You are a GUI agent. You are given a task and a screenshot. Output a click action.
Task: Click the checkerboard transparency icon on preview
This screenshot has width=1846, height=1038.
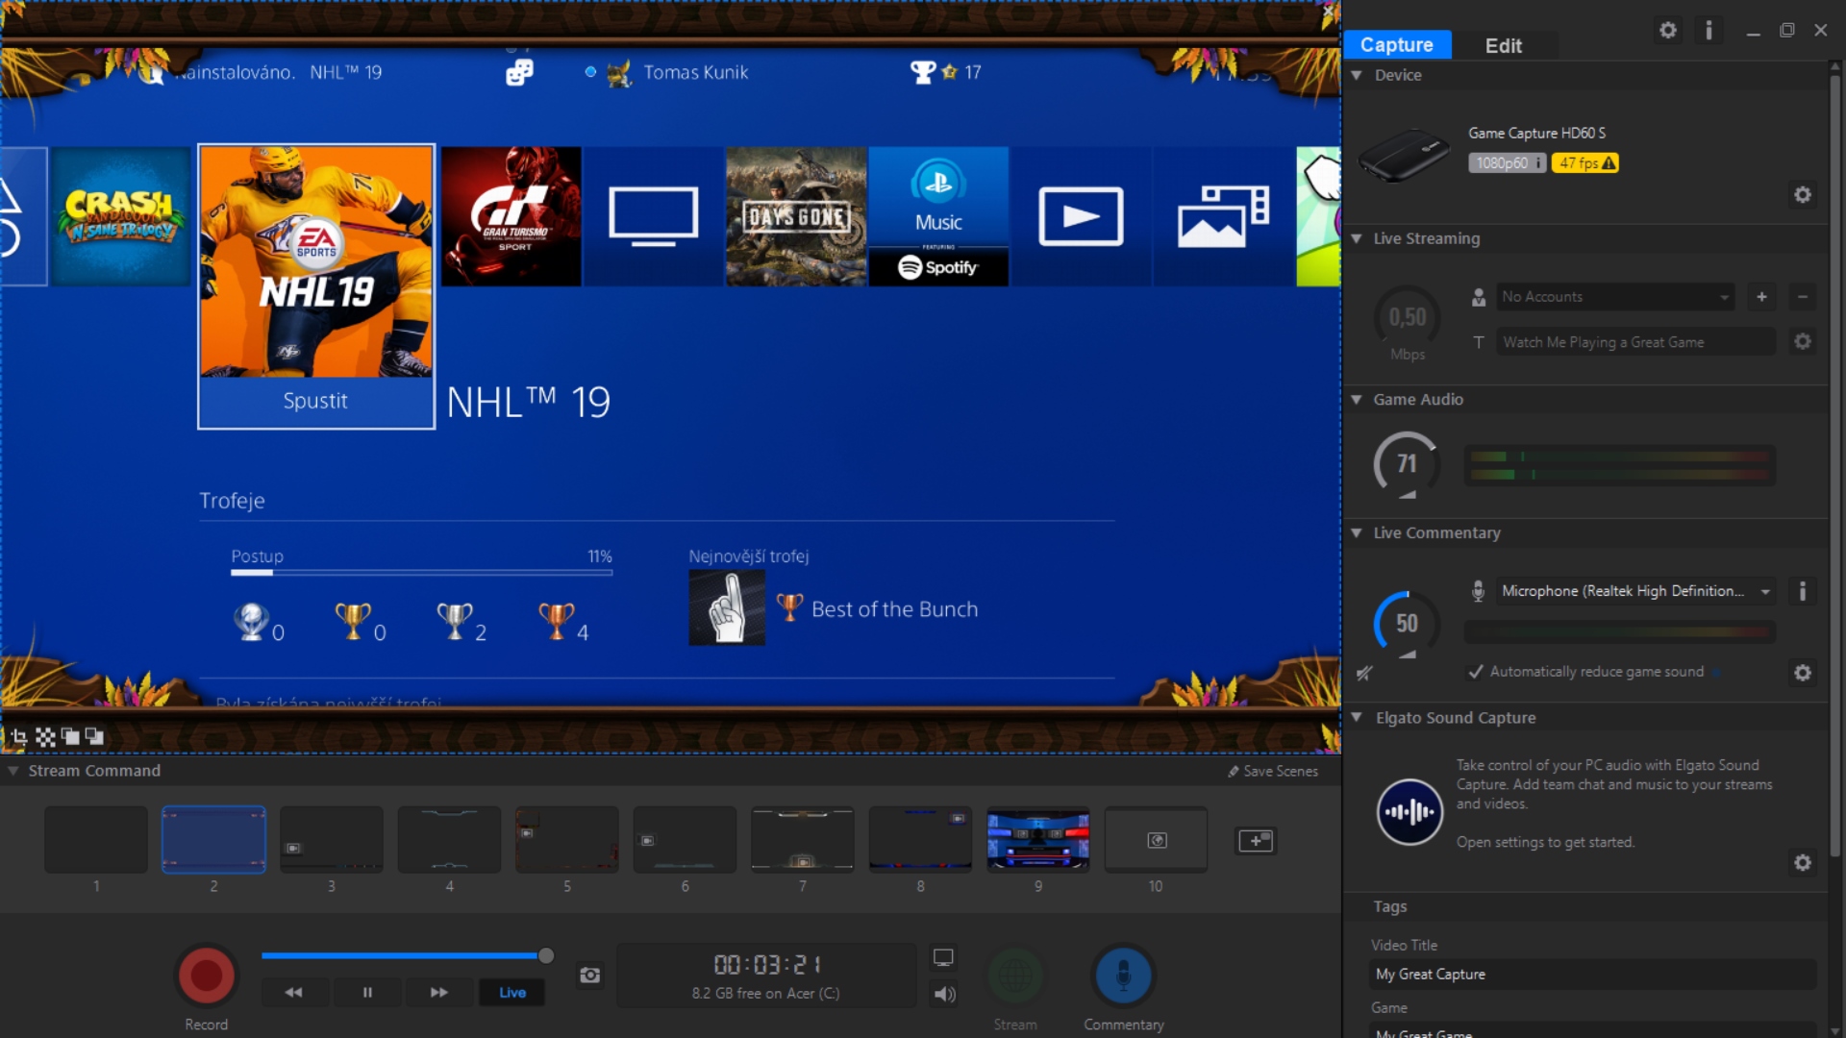pyautogui.click(x=45, y=737)
